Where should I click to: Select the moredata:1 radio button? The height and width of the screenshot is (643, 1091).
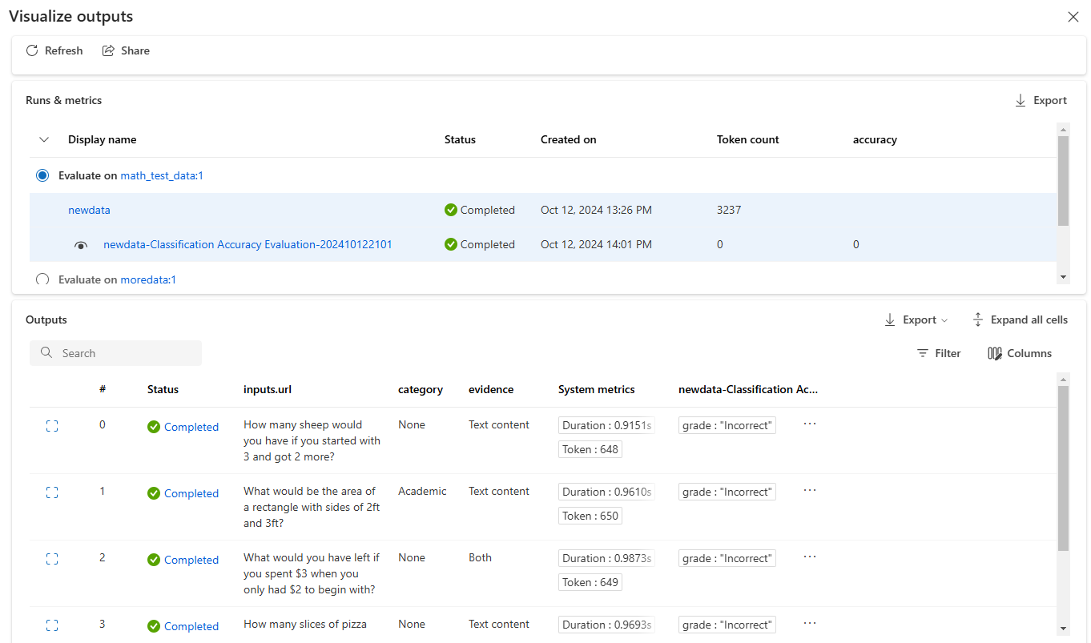click(x=42, y=279)
